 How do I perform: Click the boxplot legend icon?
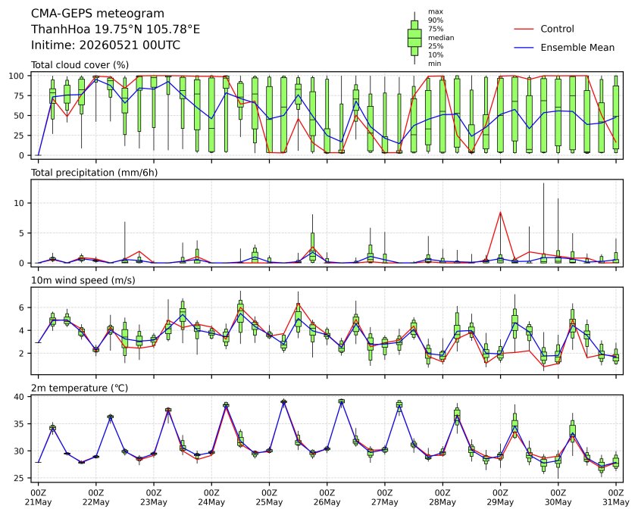414,38
